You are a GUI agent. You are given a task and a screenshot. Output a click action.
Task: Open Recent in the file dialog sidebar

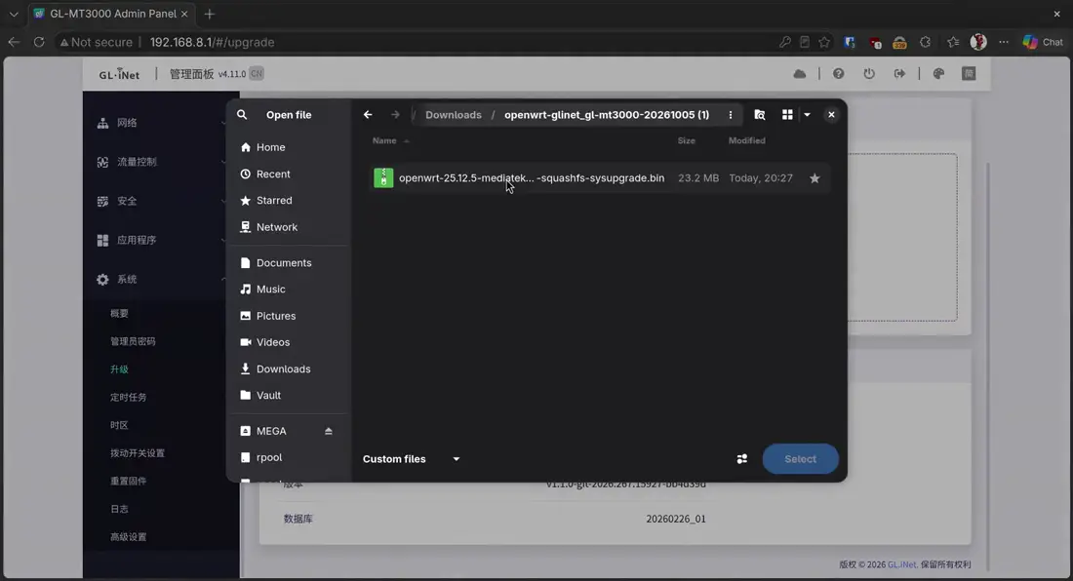[290, 174]
